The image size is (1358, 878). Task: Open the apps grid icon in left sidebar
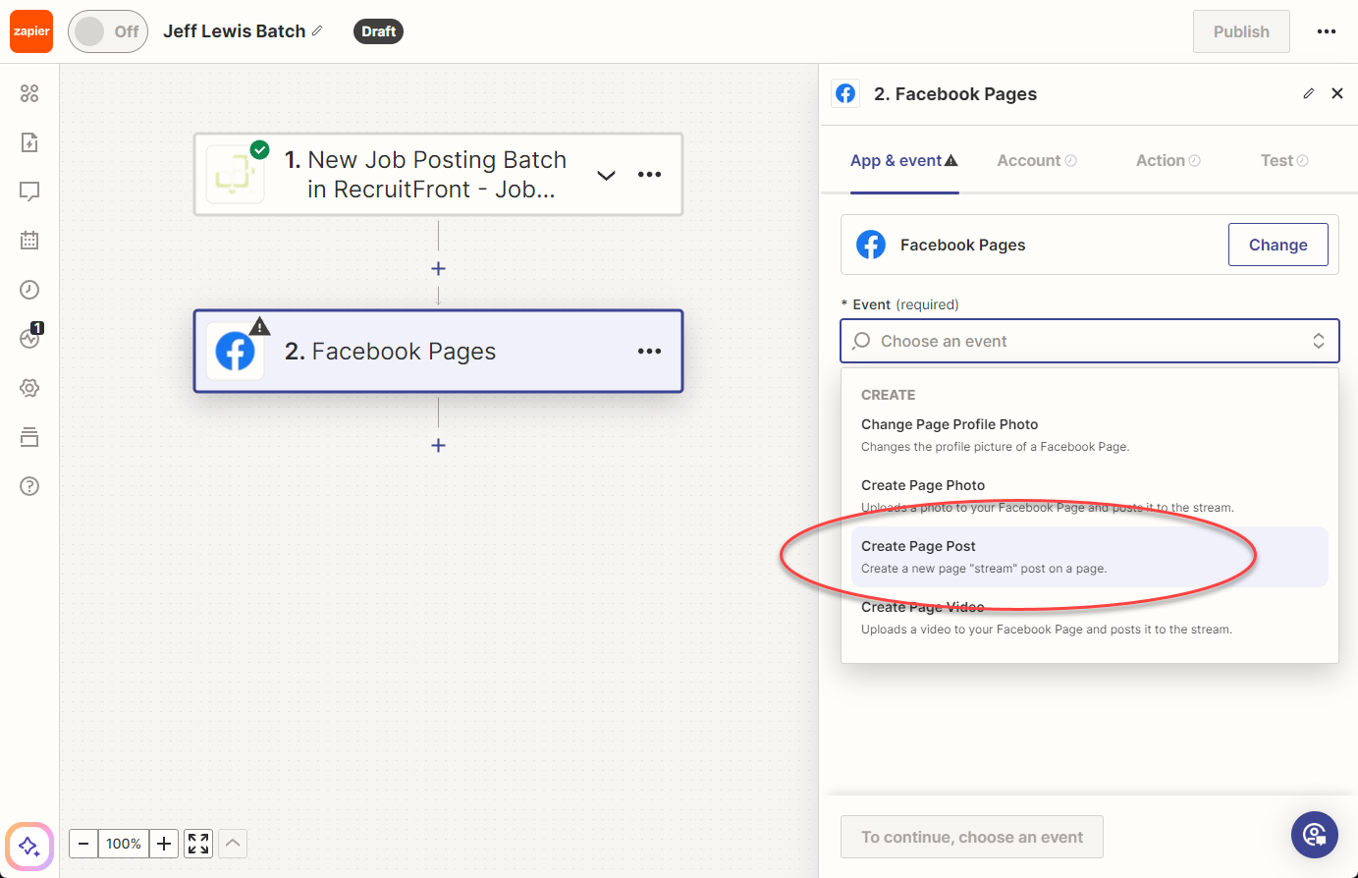tap(29, 93)
